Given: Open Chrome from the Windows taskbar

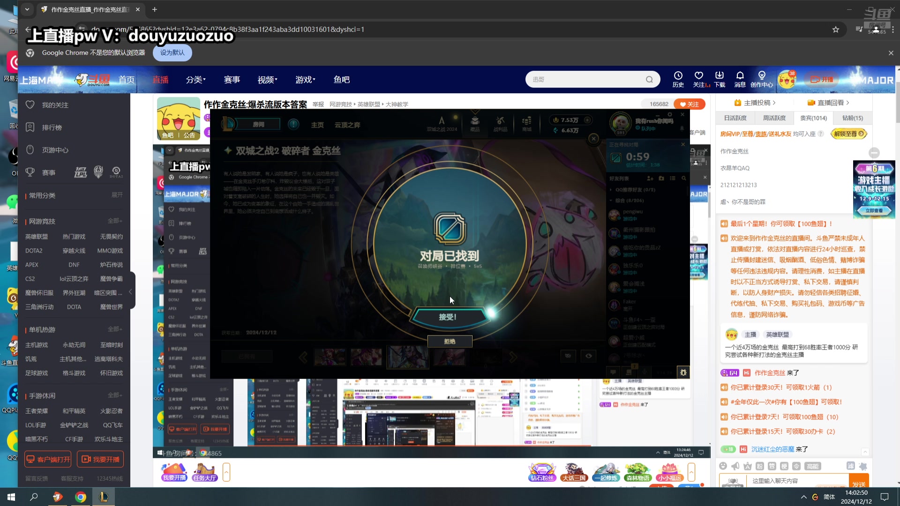Looking at the screenshot, I should [81, 497].
